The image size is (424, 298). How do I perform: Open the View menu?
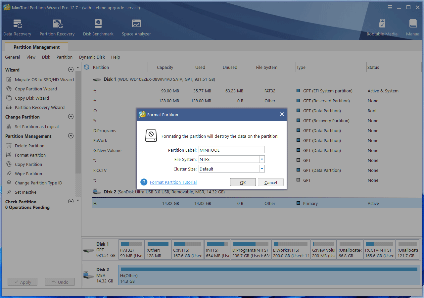[31, 57]
